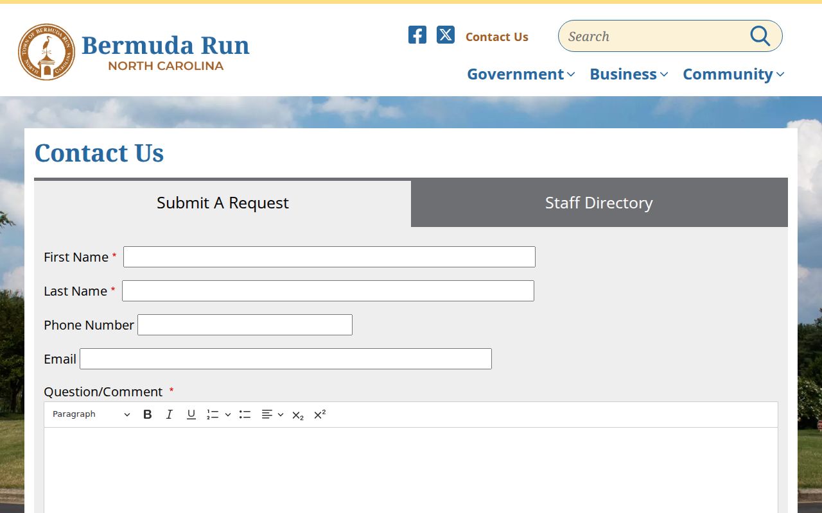The image size is (822, 513).
Task: Click inside the Question/Comment text area
Action: coord(411,470)
